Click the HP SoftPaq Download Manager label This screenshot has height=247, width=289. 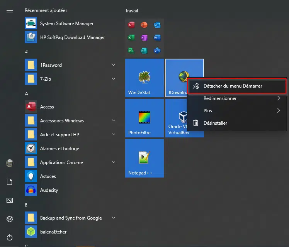(x=72, y=37)
